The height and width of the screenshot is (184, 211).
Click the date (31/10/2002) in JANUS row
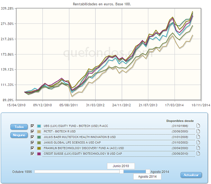tap(180, 143)
